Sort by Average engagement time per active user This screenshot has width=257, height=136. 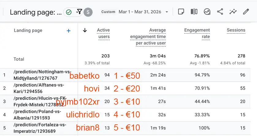click(x=148, y=37)
